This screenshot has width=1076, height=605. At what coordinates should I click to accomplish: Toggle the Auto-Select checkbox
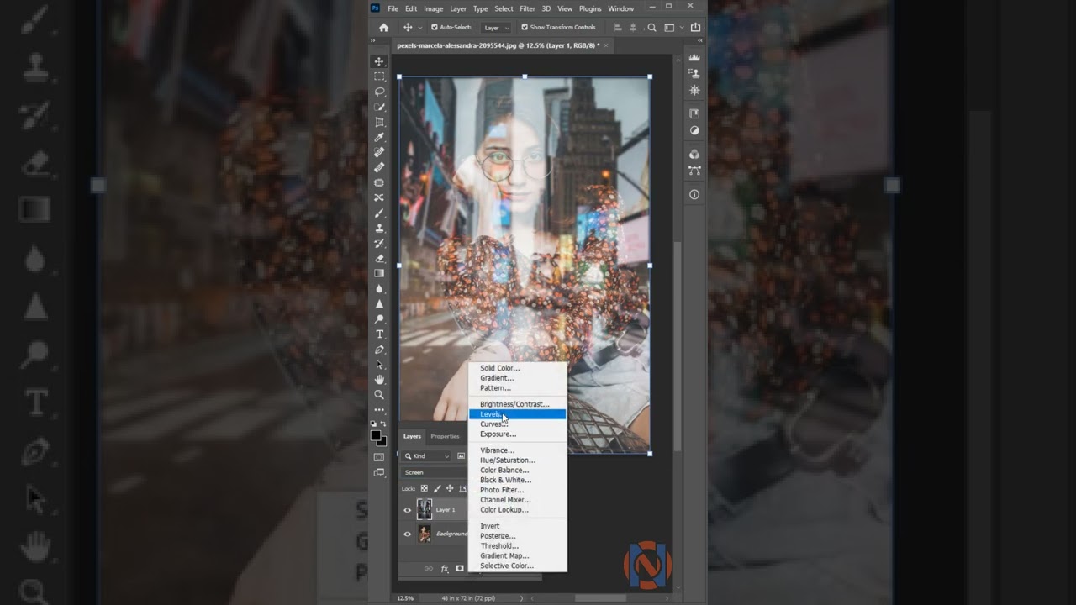[x=435, y=27]
